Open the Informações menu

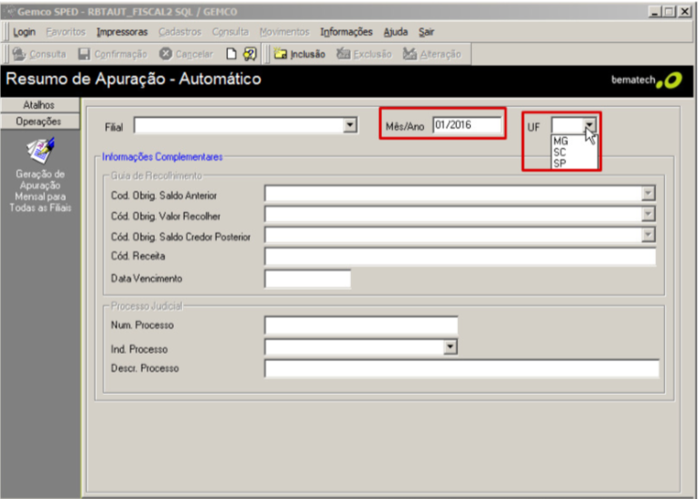tap(346, 32)
